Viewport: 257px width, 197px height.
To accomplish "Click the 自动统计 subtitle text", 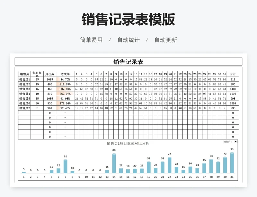I will [x=128, y=40].
